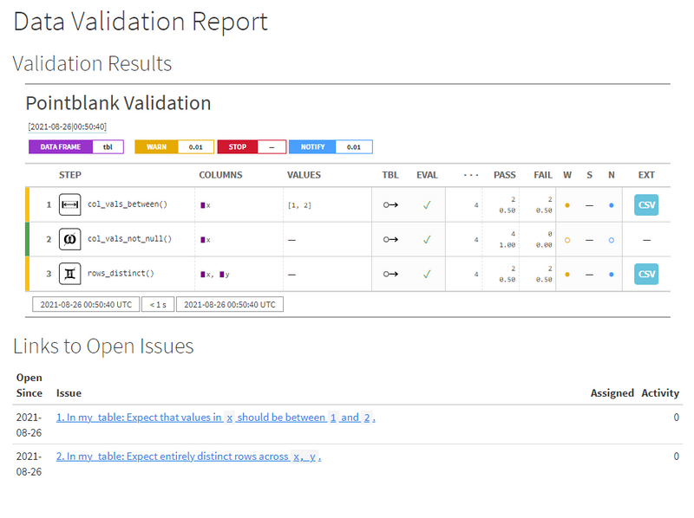Click the TBL column header
Viewport: 694px width, 518px height.
[x=390, y=175]
